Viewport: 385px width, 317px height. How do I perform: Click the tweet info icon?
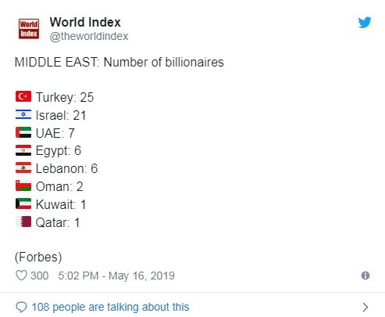click(365, 276)
